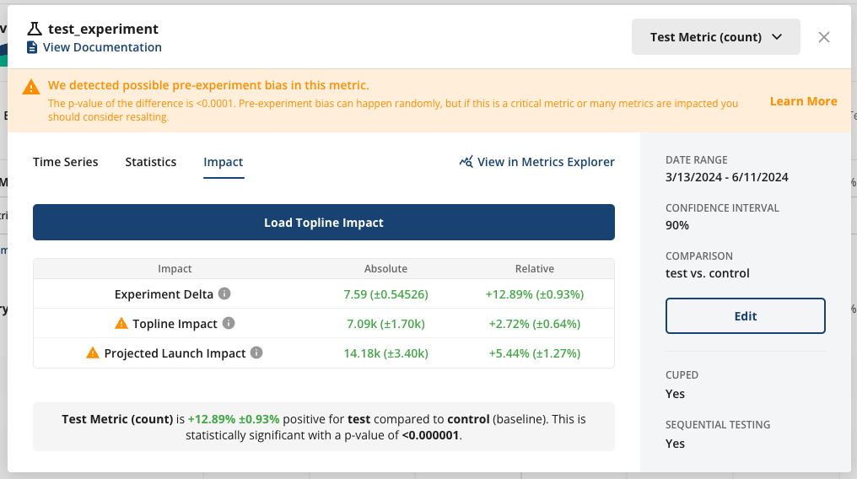Click the Metrics Explorer chart icon
Image resolution: width=857 pixels, height=479 pixels.
[466, 162]
